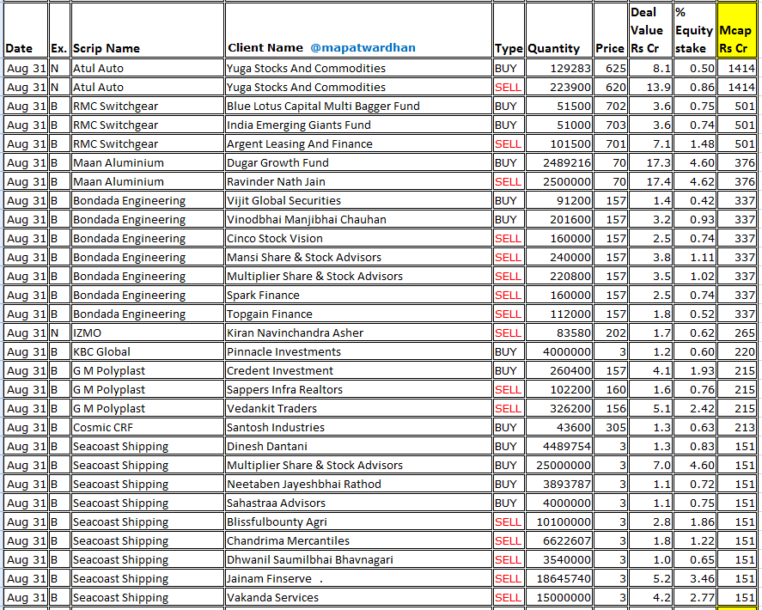Select the 'Type' column header
The height and width of the screenshot is (610, 762).
(509, 30)
